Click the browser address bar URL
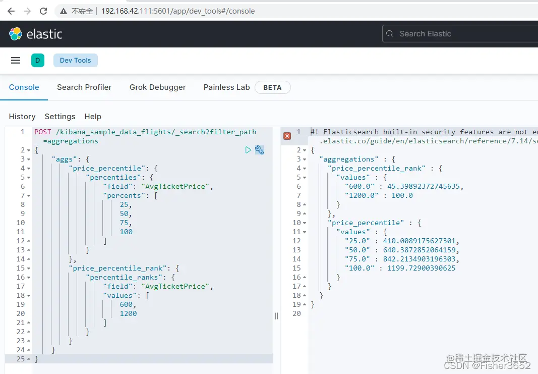The width and height of the screenshot is (538, 374). point(178,11)
